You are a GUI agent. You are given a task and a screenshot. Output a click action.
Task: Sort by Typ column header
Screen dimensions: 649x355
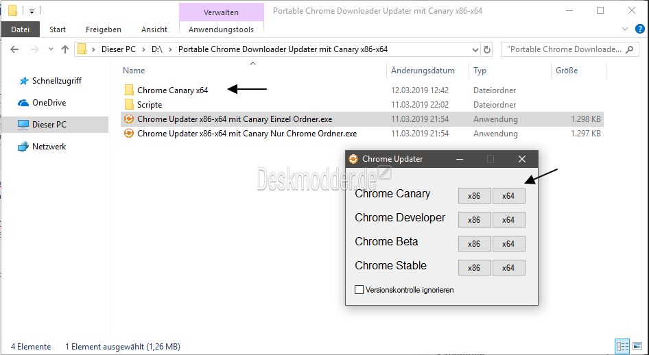pos(480,71)
